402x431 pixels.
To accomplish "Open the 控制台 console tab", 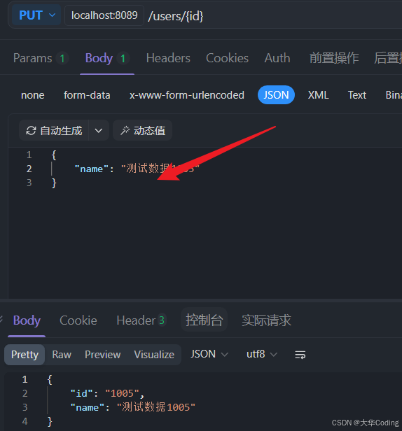I will (204, 320).
